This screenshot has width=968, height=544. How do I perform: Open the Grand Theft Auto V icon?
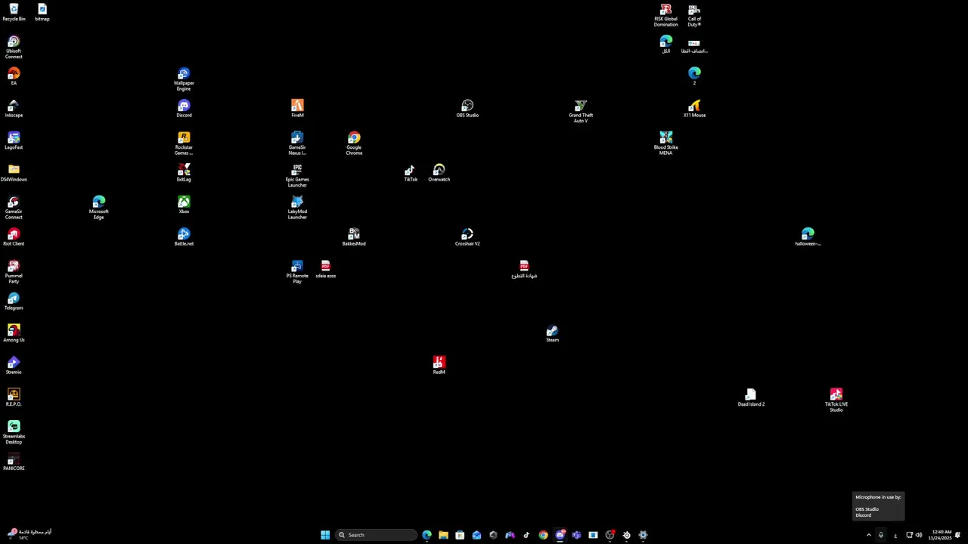[x=581, y=111]
